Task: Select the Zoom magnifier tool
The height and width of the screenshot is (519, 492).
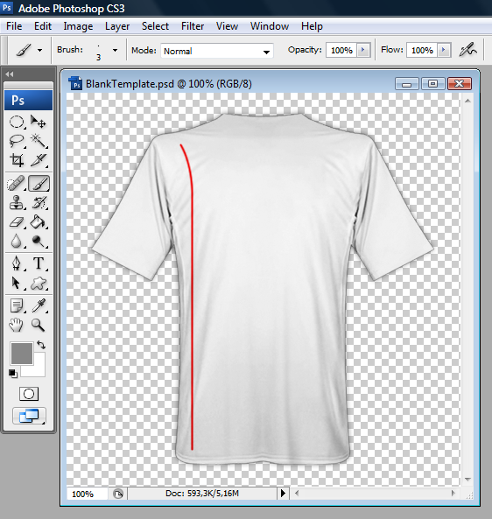Action: 39,325
